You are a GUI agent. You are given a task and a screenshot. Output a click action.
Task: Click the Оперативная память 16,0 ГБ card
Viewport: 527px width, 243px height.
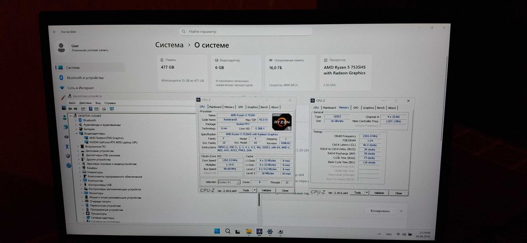[291, 73]
